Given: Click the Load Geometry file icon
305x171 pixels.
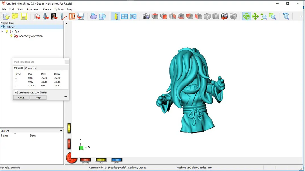Looking at the screenshot, I should pos(36,16).
